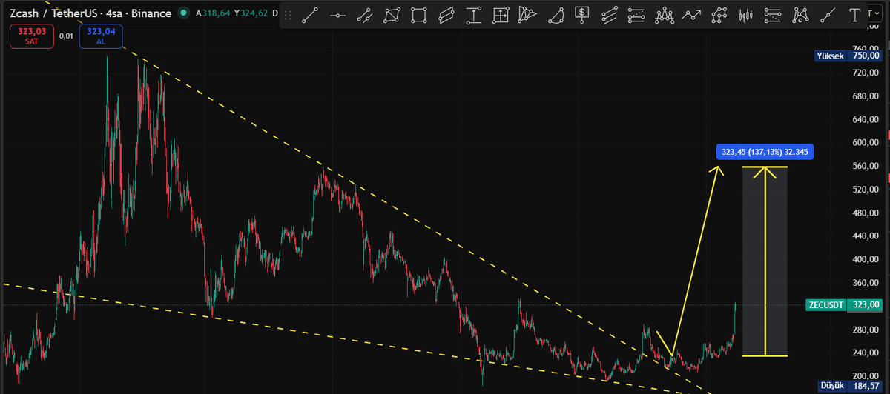Click the 0,01 spread value
This screenshot has height=394, width=890.
click(x=67, y=35)
